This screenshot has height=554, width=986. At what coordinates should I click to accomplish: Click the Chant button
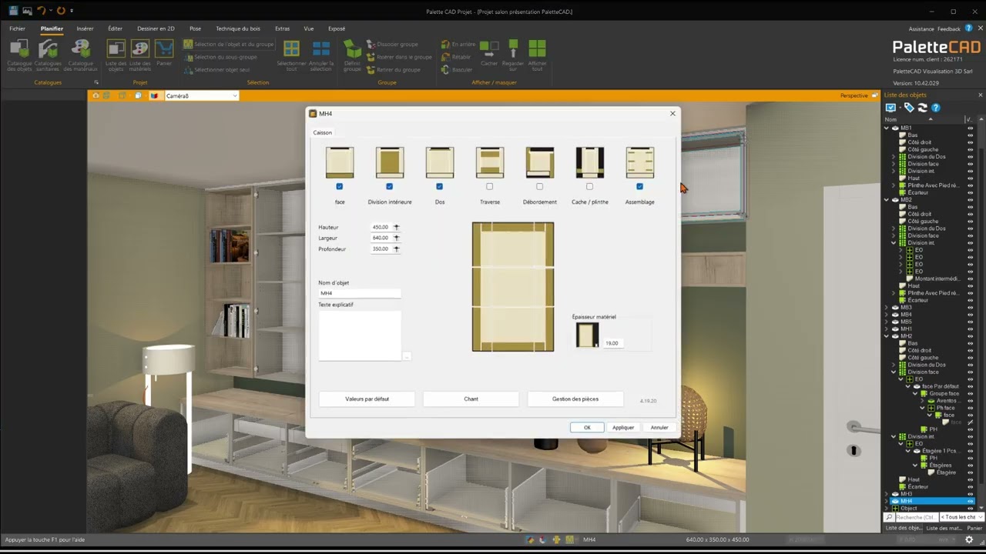[x=471, y=399]
